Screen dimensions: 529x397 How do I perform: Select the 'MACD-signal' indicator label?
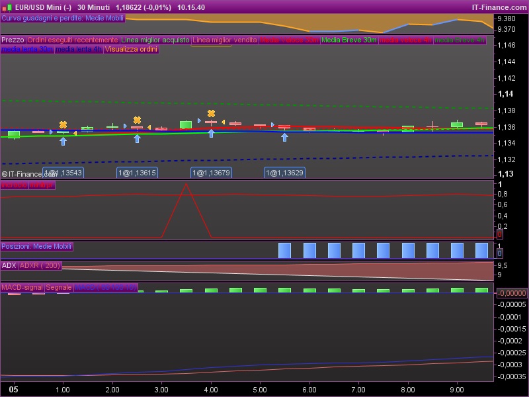(22, 287)
